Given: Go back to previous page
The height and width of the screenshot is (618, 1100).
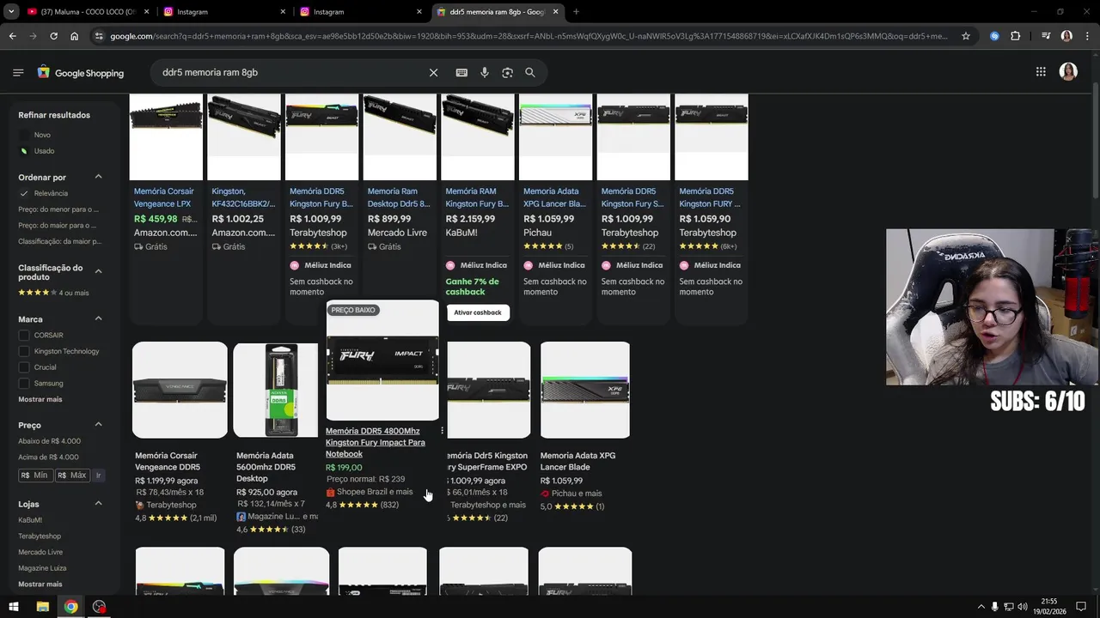Looking at the screenshot, I should coord(12,36).
